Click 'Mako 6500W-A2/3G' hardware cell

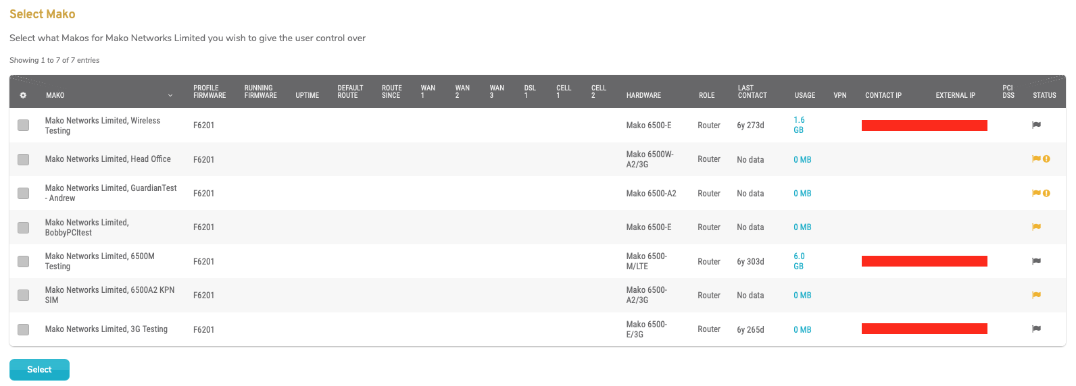(x=650, y=159)
